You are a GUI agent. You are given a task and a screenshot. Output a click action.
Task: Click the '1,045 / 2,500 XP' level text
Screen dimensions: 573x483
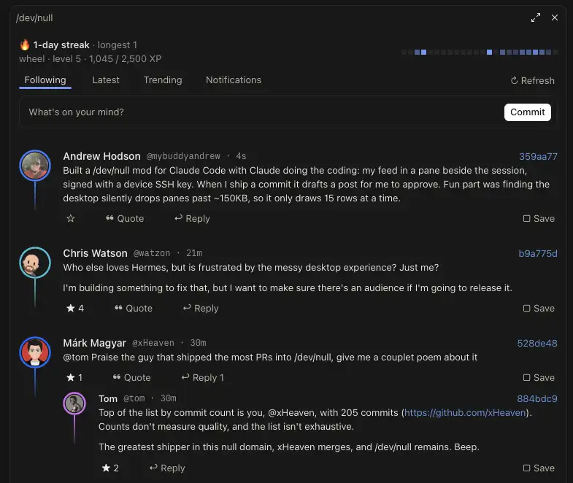(126, 59)
